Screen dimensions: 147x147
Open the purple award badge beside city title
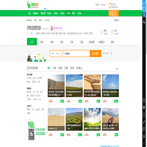click(x=57, y=28)
